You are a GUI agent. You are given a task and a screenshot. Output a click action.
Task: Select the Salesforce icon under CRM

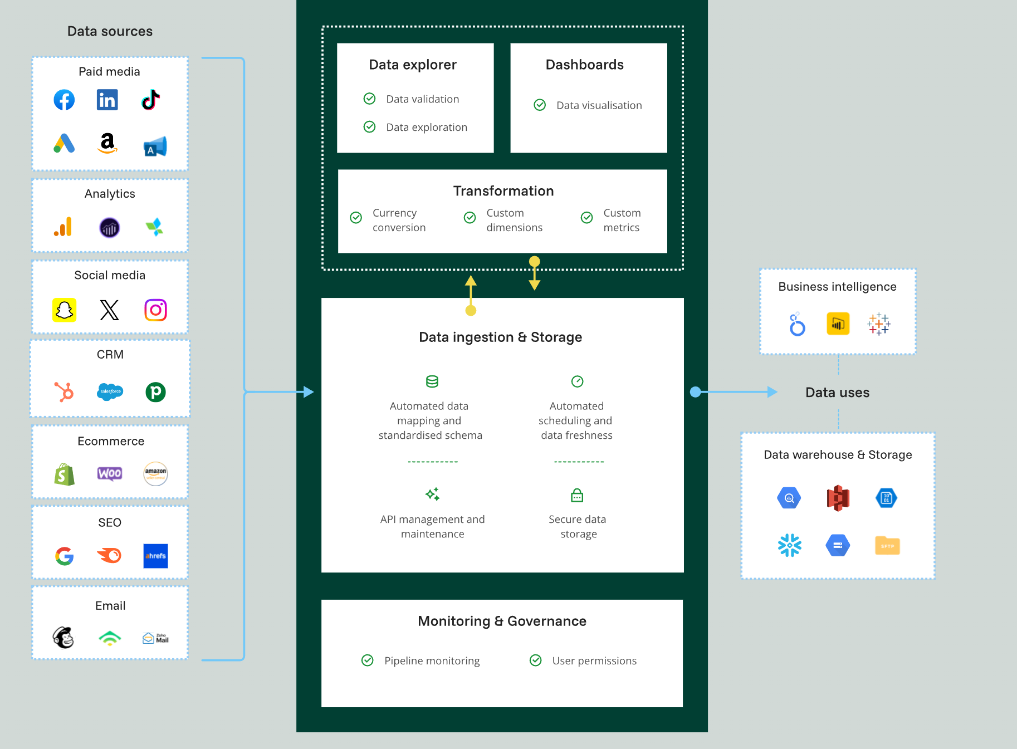pyautogui.click(x=110, y=391)
